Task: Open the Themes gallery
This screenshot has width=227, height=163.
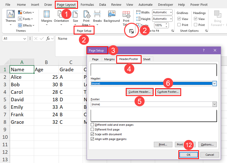Action: [11, 18]
